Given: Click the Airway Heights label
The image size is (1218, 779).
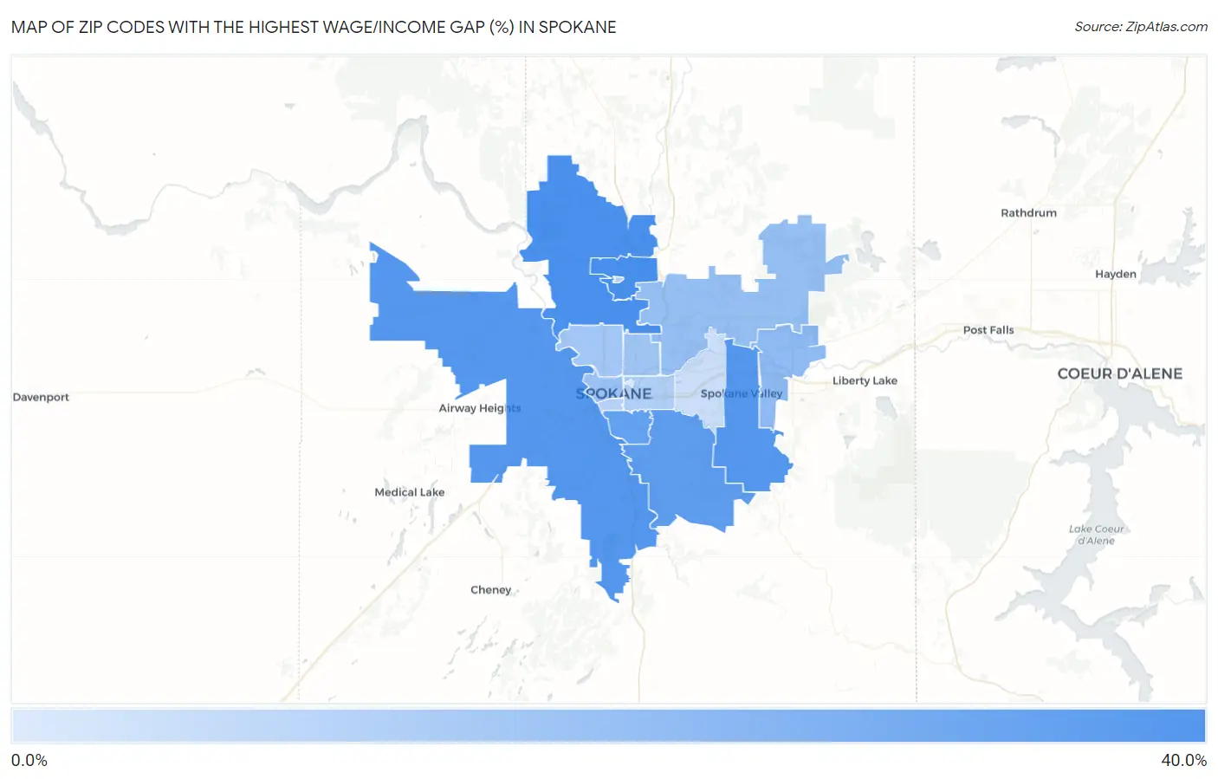Looking at the screenshot, I should [x=480, y=408].
